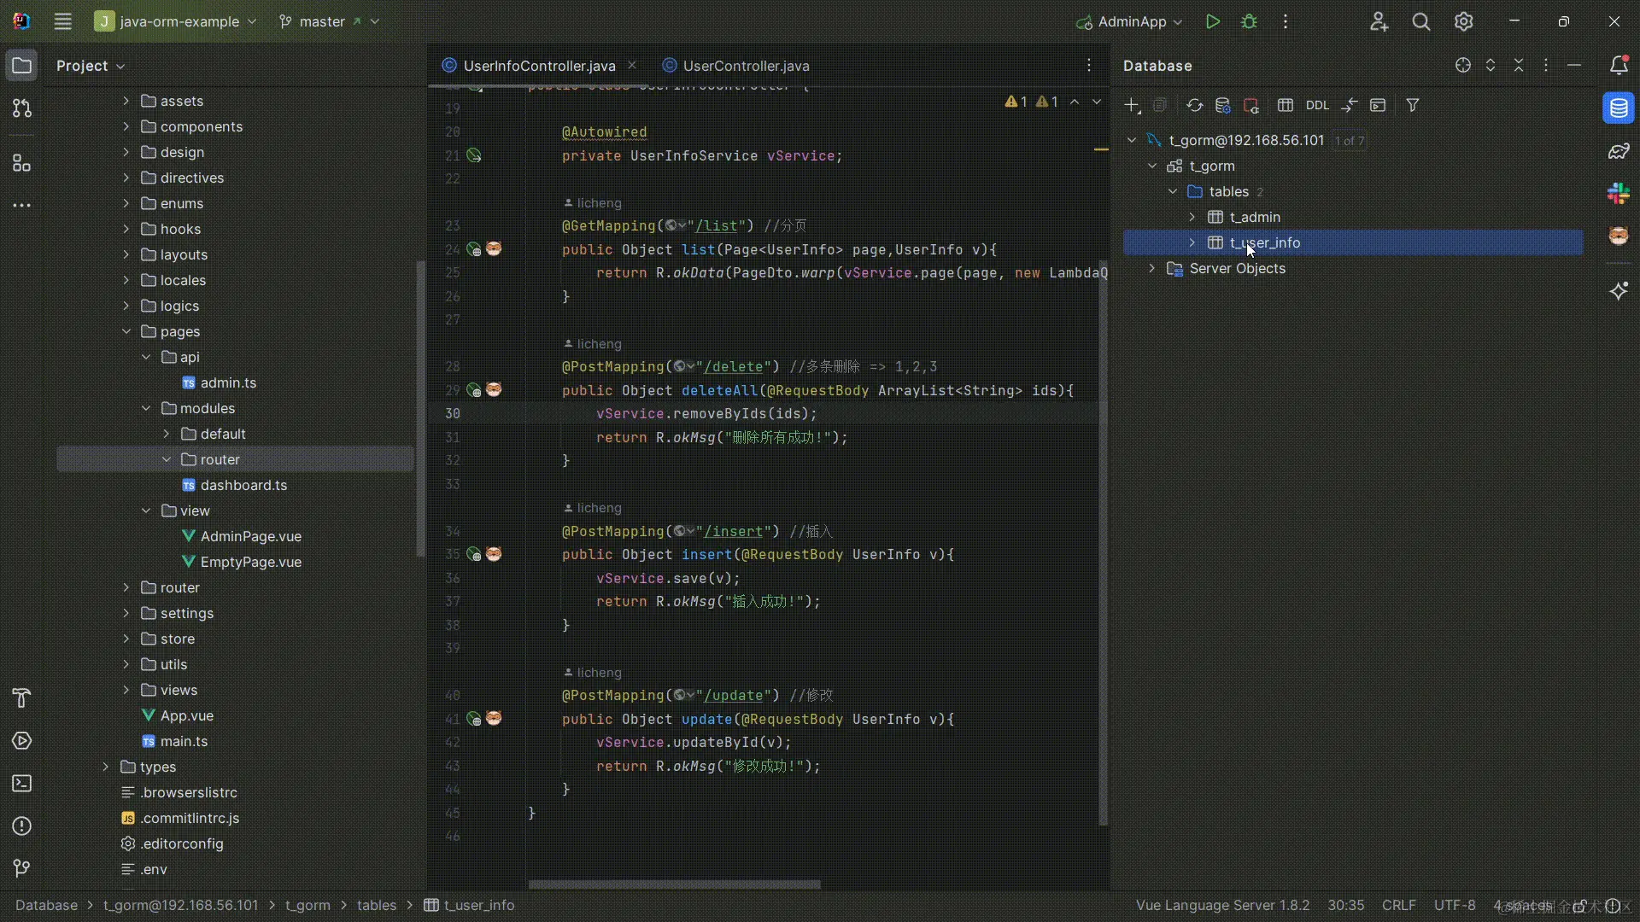Click line:column indicator 30:35

(x=1346, y=905)
